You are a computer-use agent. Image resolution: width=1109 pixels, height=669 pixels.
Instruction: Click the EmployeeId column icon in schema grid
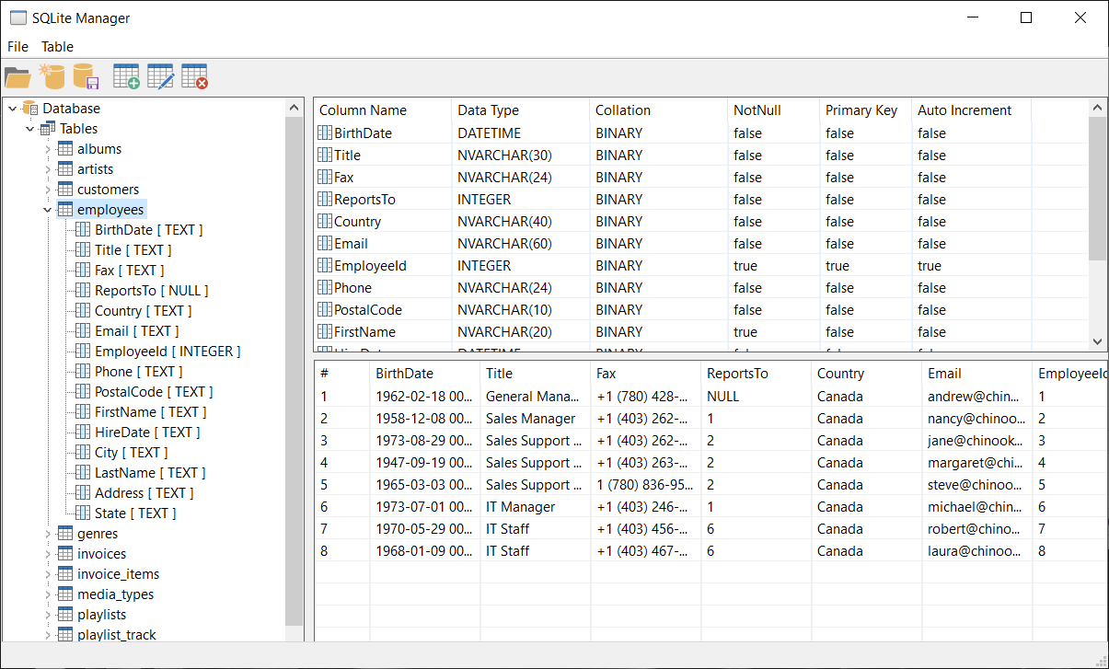click(x=325, y=266)
